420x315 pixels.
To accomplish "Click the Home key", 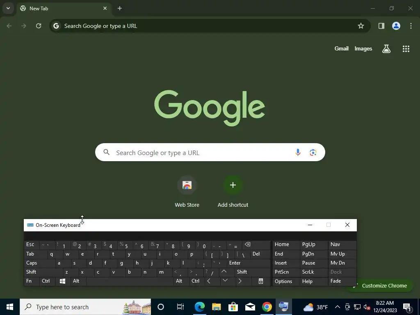I will [286, 245].
